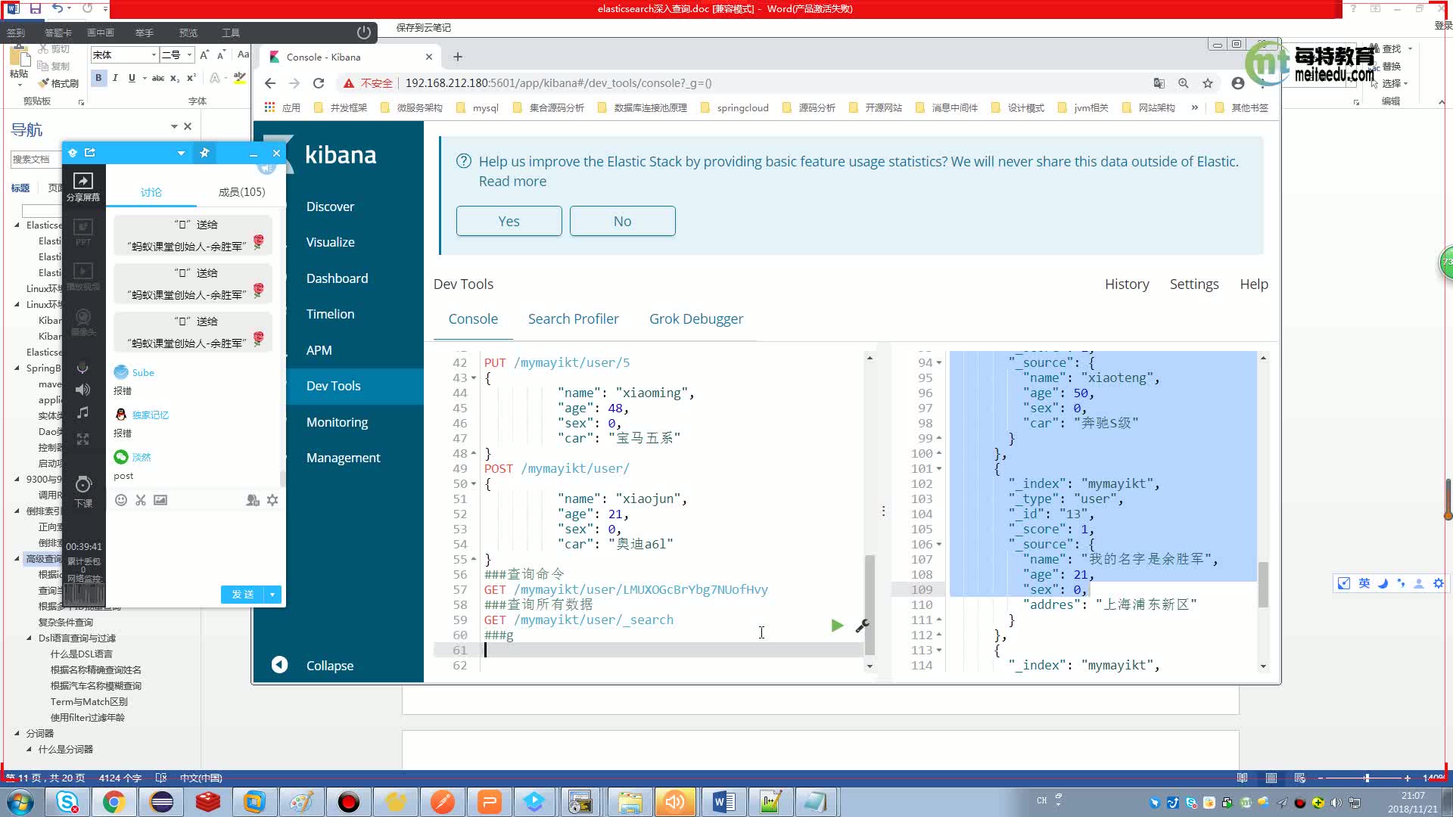Toggle Italic formatting in Word
Viewport: 1453px width, 817px height.
(x=115, y=78)
